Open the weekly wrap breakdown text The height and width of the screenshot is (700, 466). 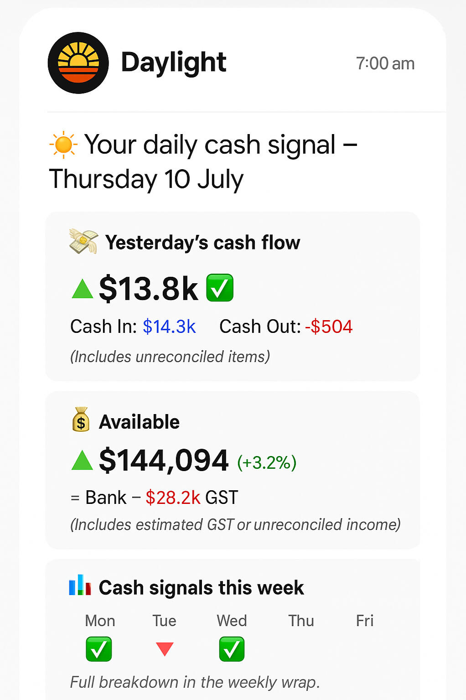coord(195,682)
